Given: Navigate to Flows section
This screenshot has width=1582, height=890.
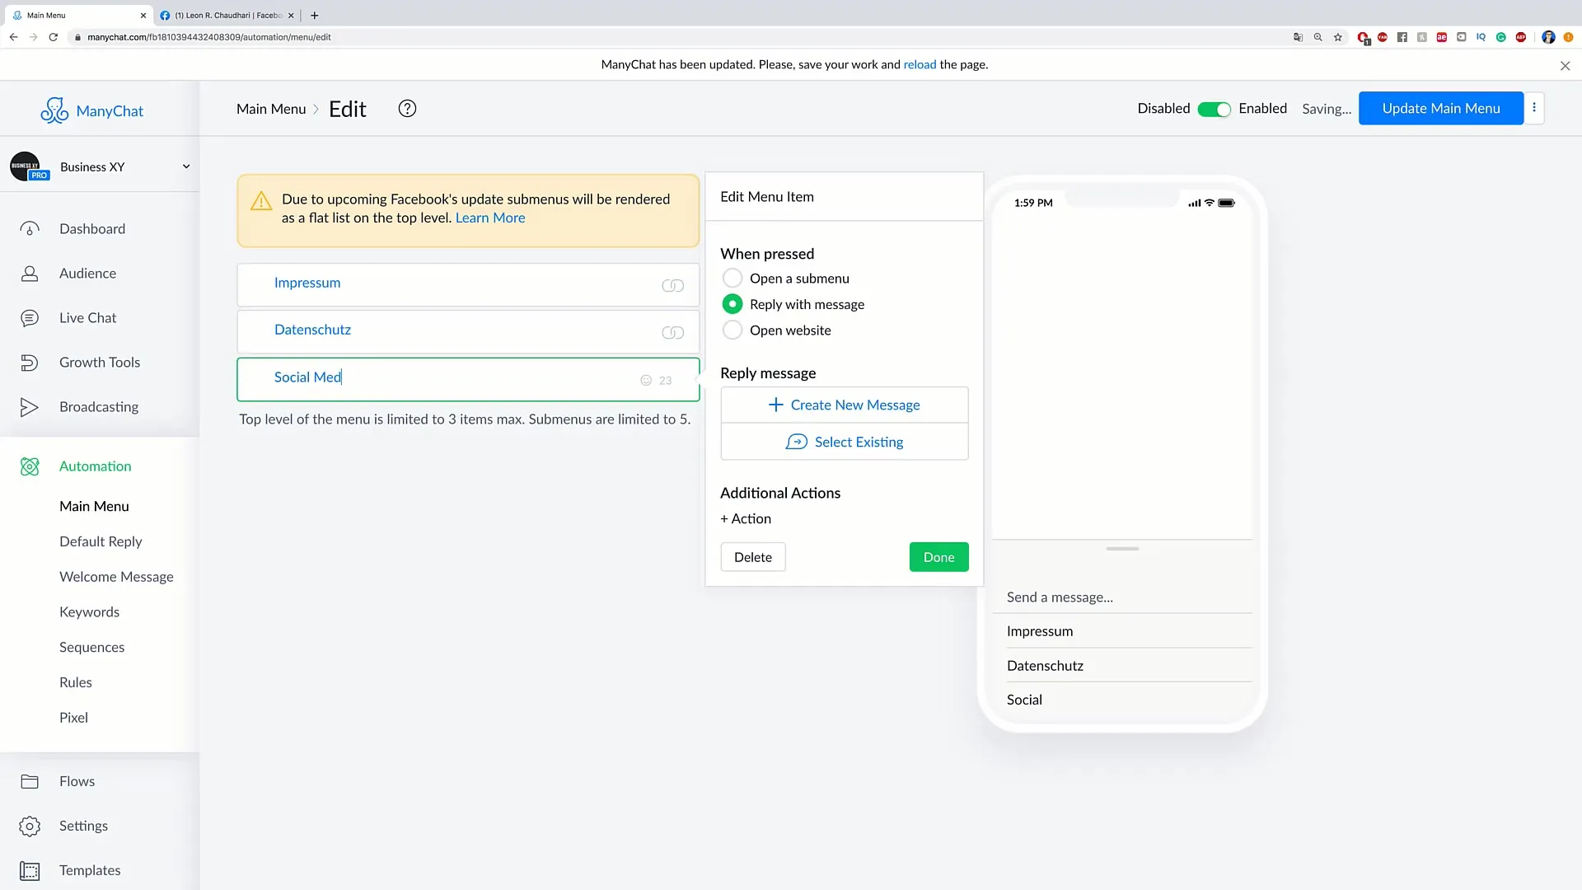Looking at the screenshot, I should pyautogui.click(x=77, y=780).
